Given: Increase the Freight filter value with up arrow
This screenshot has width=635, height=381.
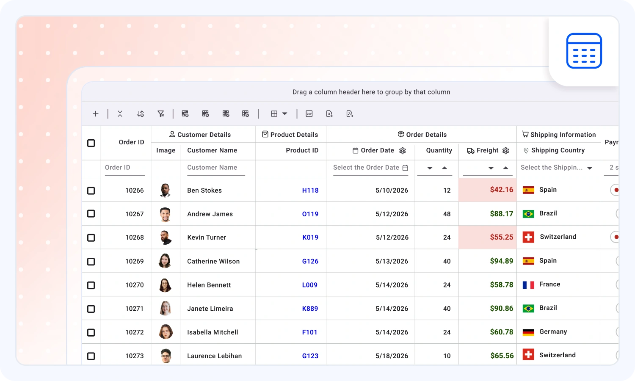Looking at the screenshot, I should (505, 168).
